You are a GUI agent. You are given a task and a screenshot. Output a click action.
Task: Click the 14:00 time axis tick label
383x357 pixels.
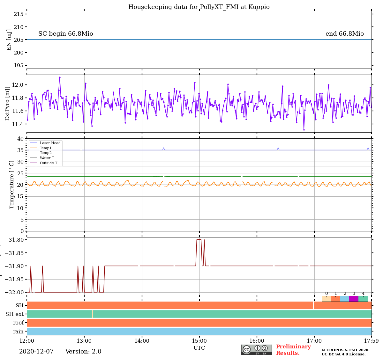click(x=142, y=341)
